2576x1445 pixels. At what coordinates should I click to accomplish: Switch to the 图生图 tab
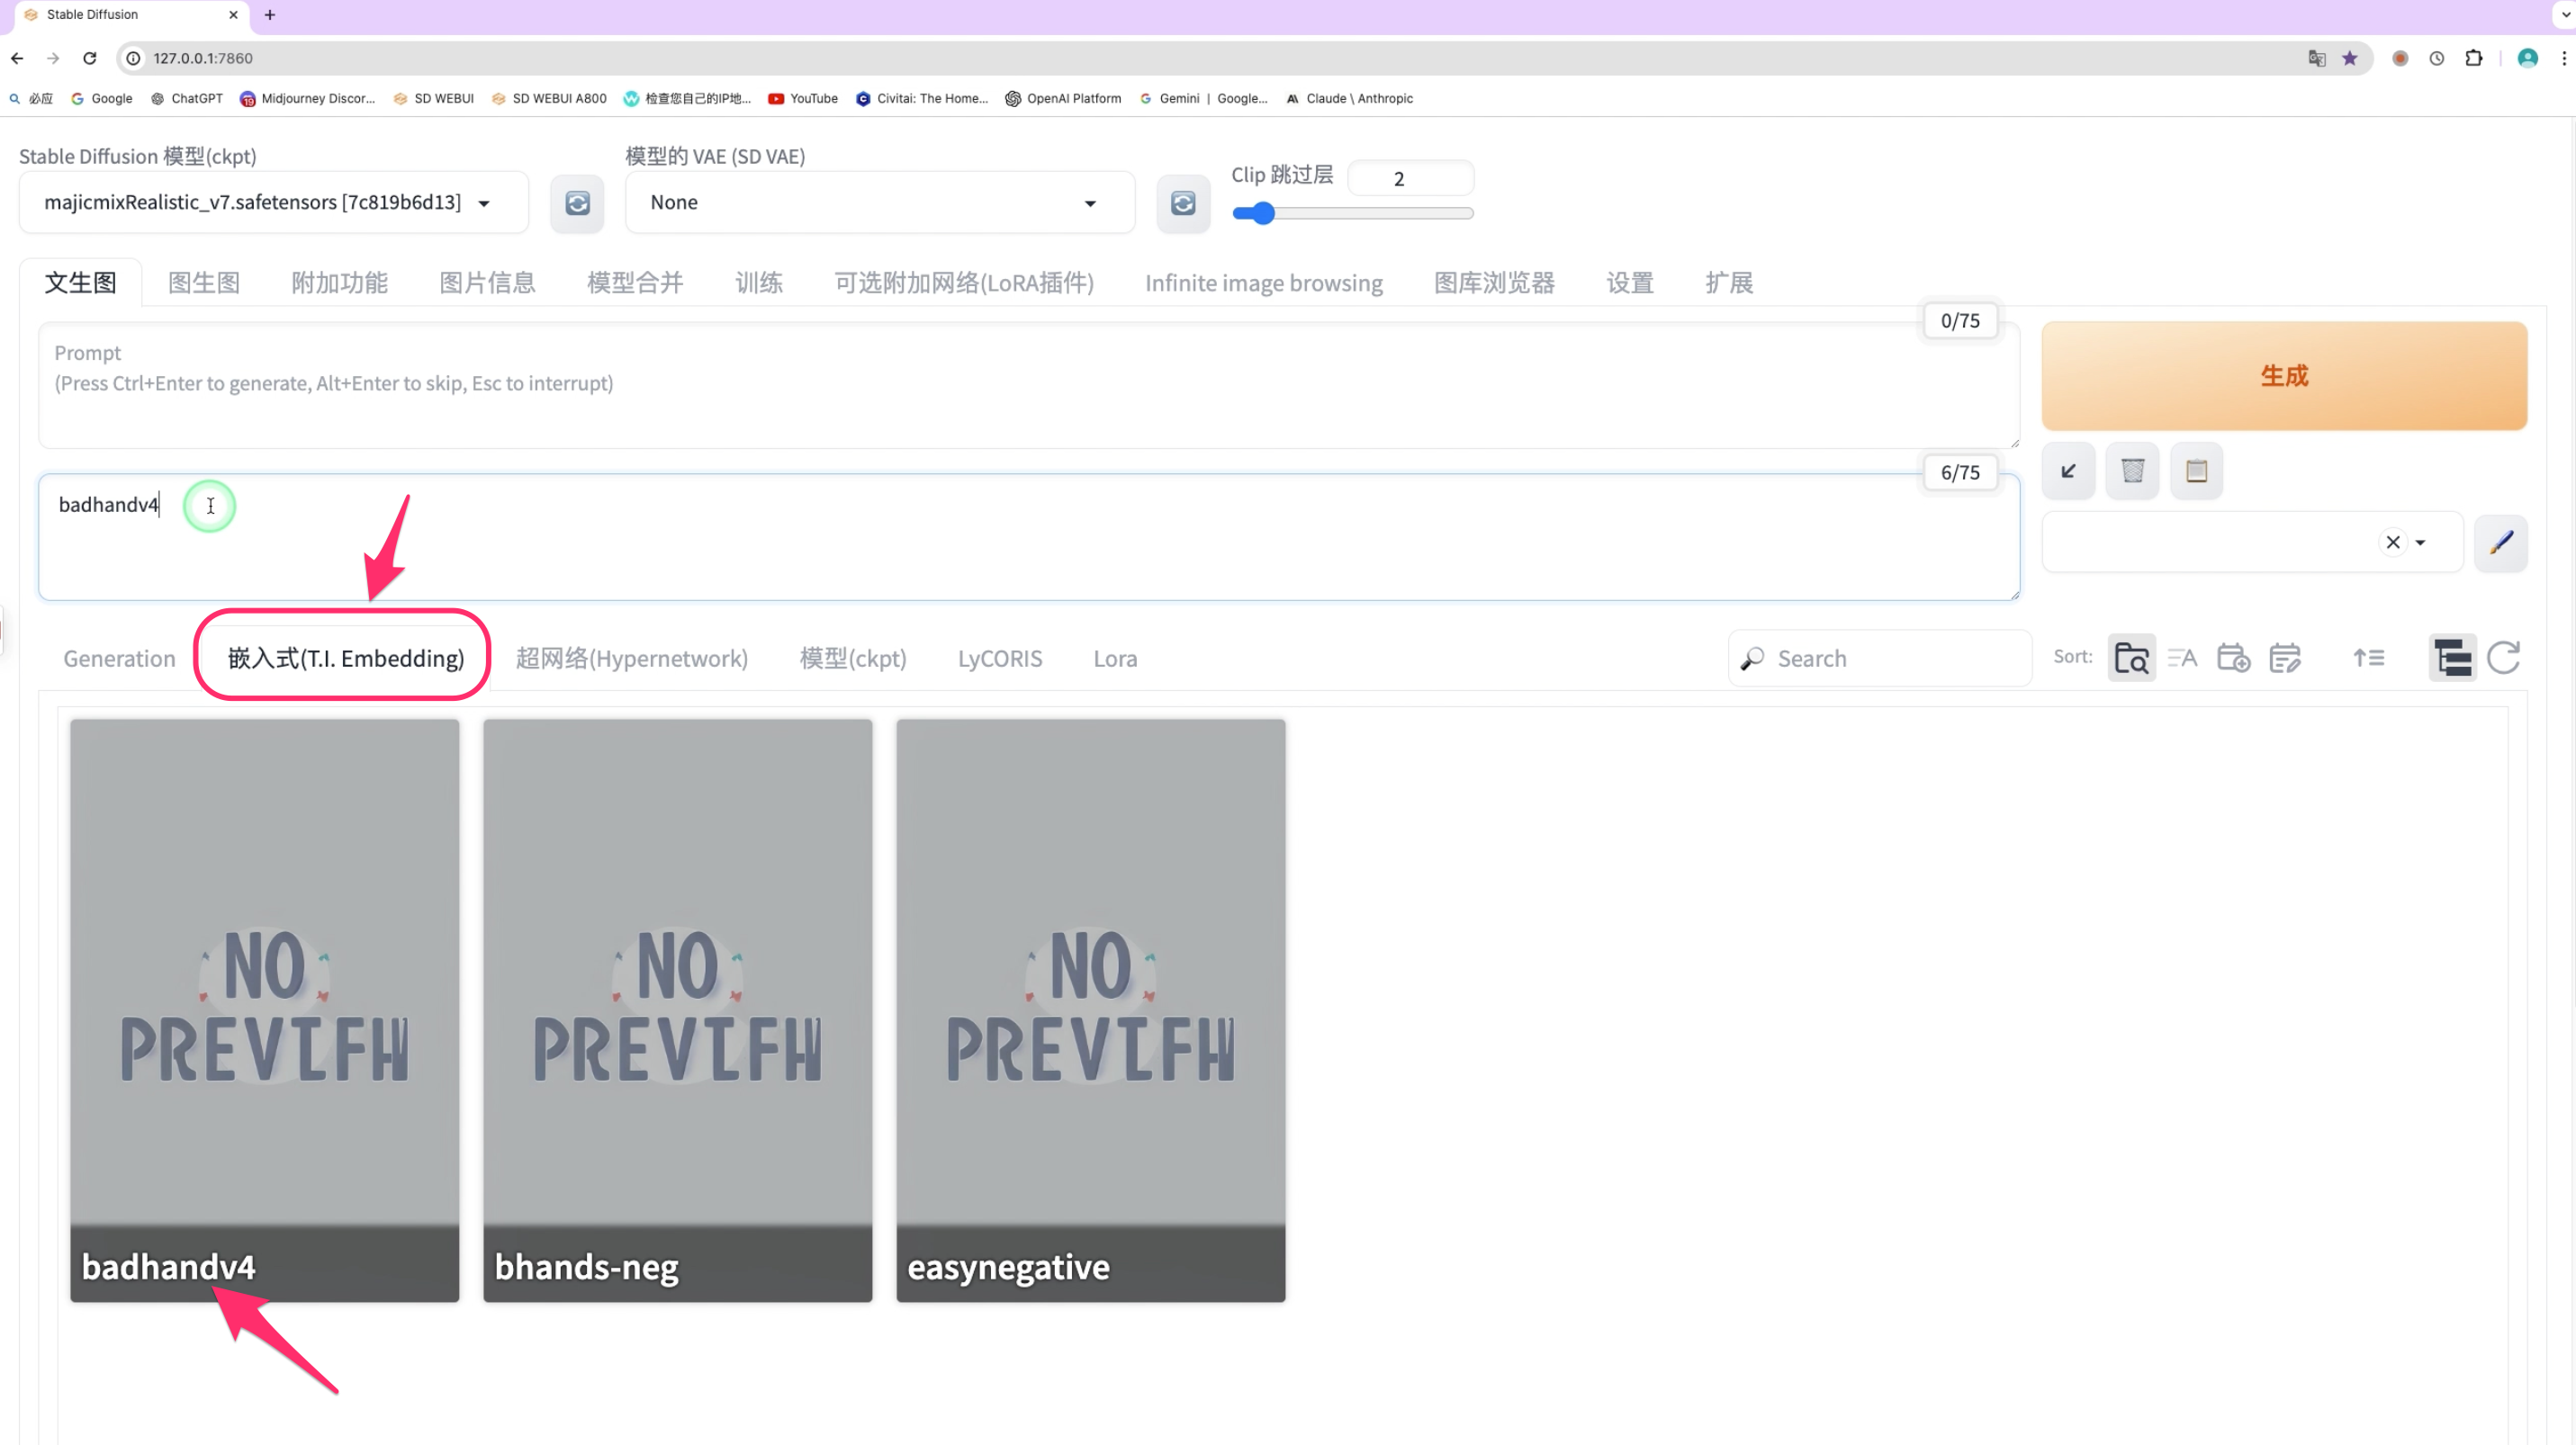204,283
